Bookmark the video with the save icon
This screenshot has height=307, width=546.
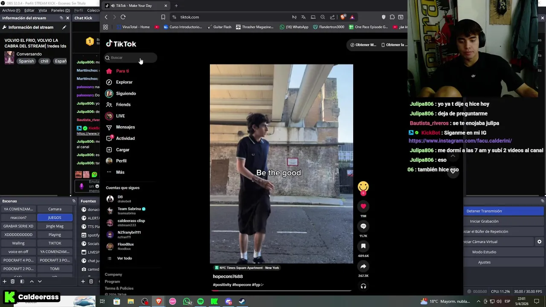point(363,246)
